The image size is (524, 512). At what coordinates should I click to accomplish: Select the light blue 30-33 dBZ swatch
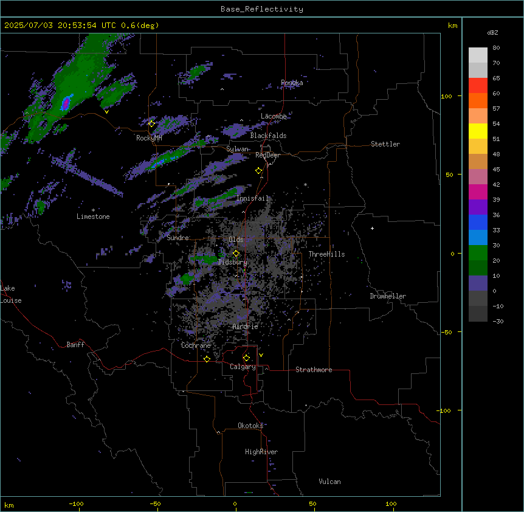[478, 238]
